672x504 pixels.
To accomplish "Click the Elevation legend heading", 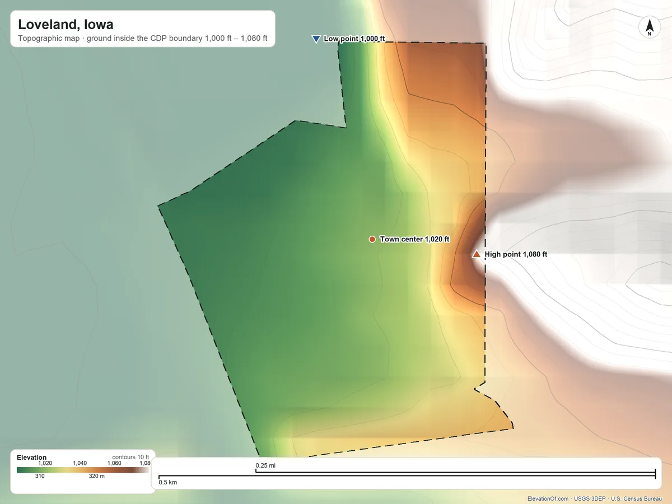I will click(32, 458).
